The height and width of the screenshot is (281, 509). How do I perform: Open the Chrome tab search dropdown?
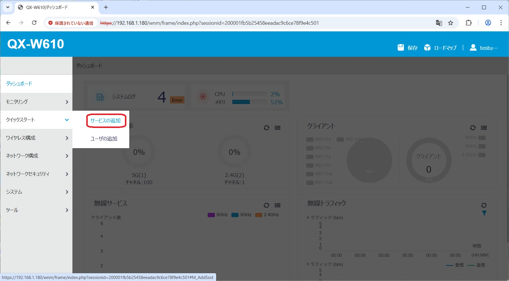(8, 7)
